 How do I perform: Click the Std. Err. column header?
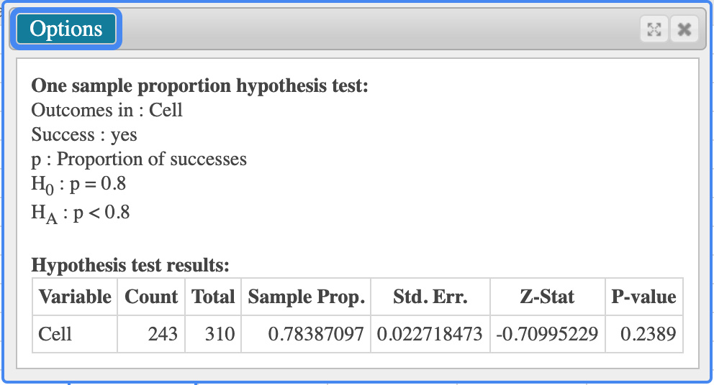click(x=430, y=297)
